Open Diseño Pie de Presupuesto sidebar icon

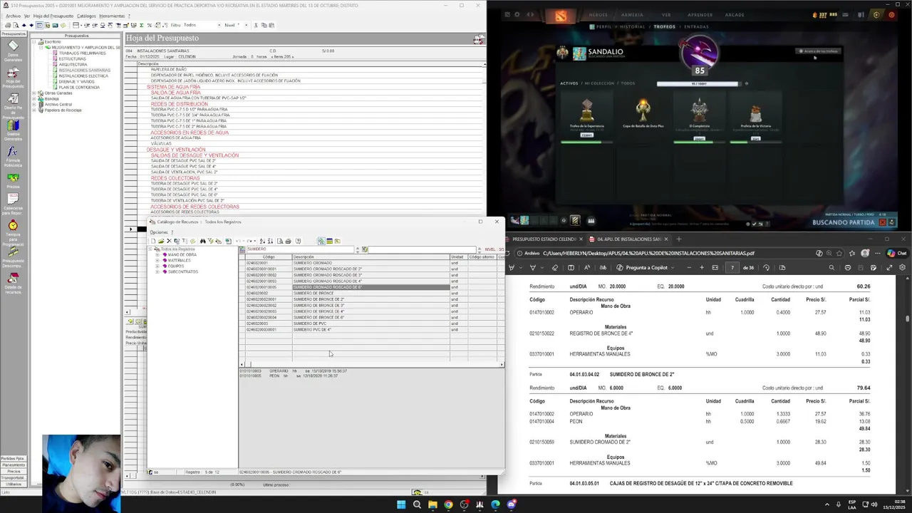click(13, 107)
